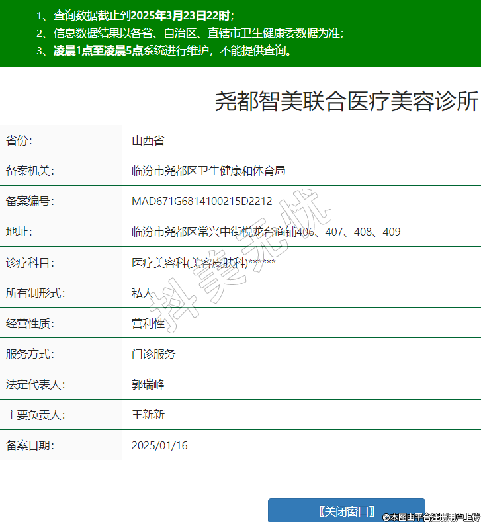Click the province value 山西省
The image size is (481, 522).
click(148, 140)
